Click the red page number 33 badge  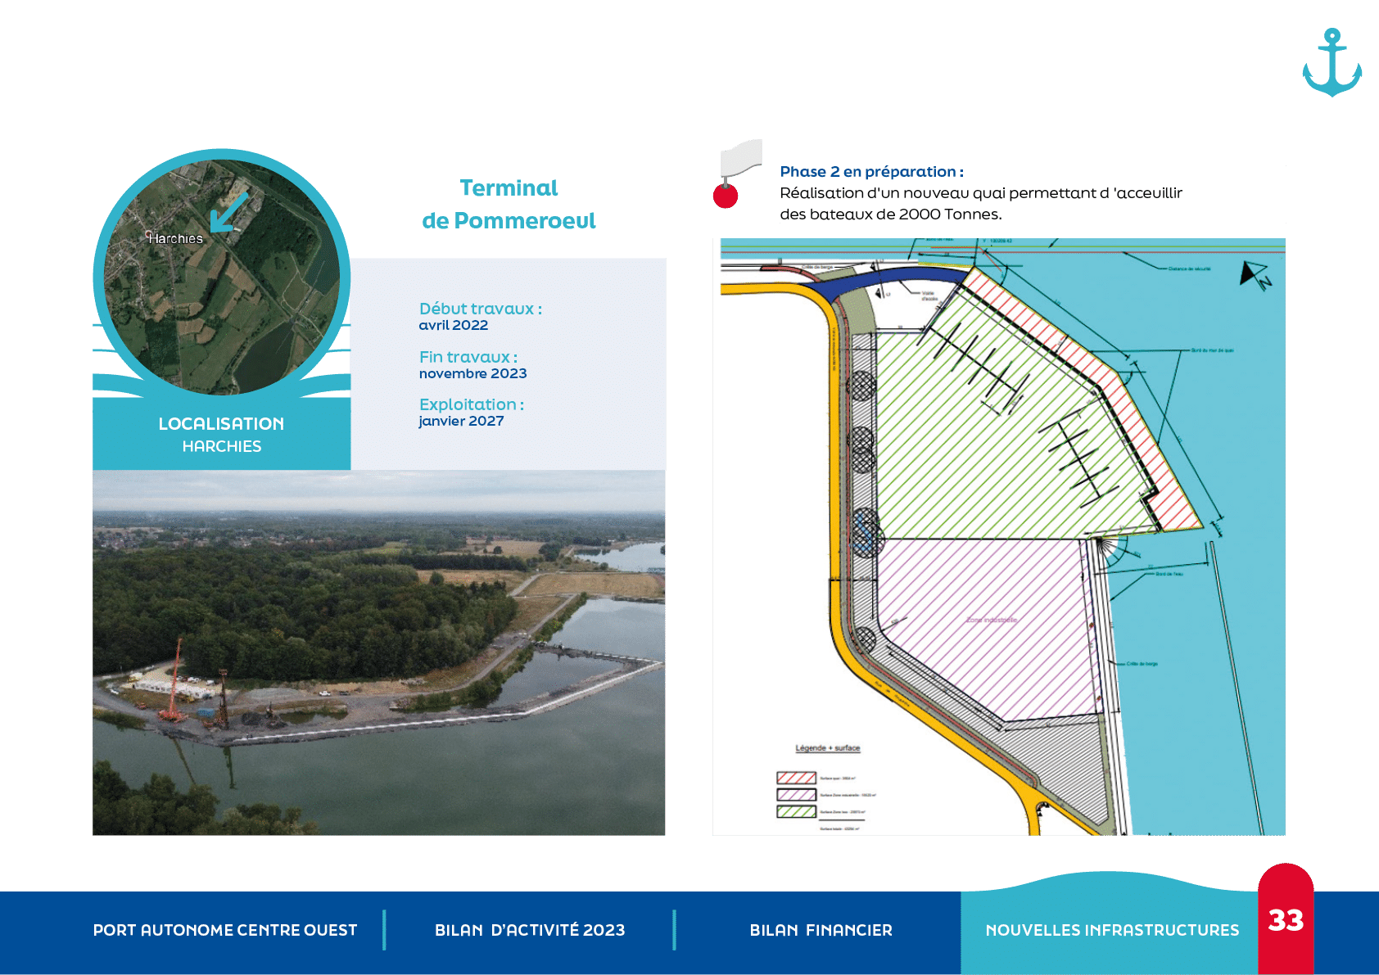(1285, 920)
